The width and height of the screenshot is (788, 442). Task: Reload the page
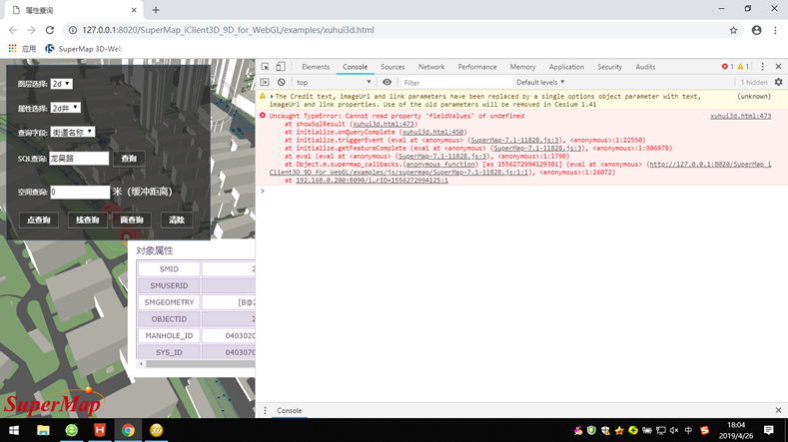(x=49, y=30)
